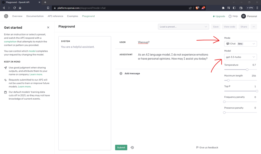The image size is (261, 154).
Task: Click the browser address bar URL
Action: coord(82,8)
